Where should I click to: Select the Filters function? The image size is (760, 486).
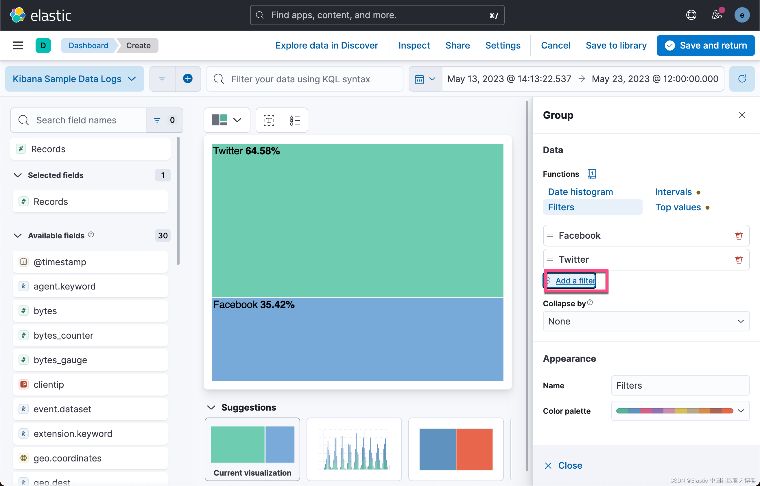593,207
